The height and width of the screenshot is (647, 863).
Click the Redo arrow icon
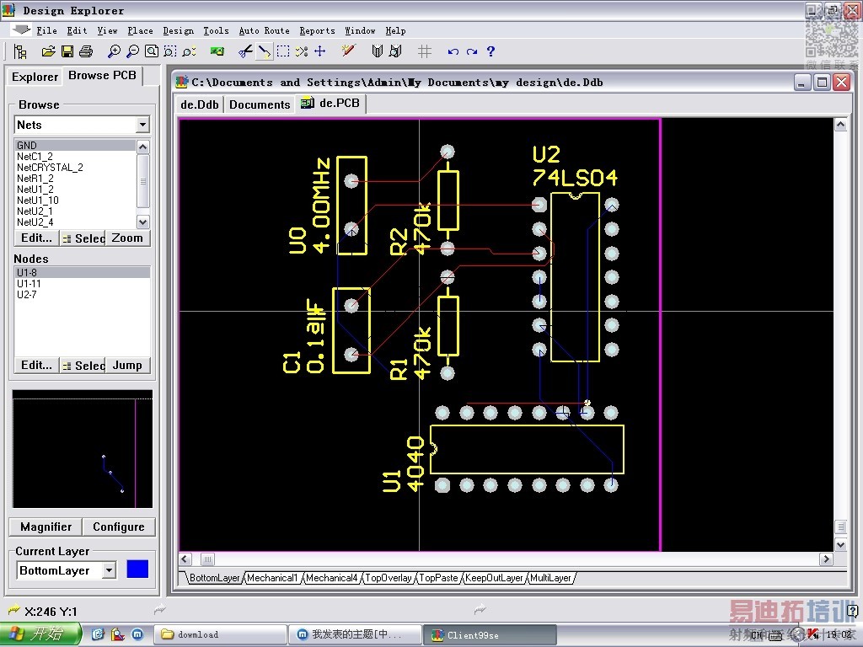pos(472,51)
